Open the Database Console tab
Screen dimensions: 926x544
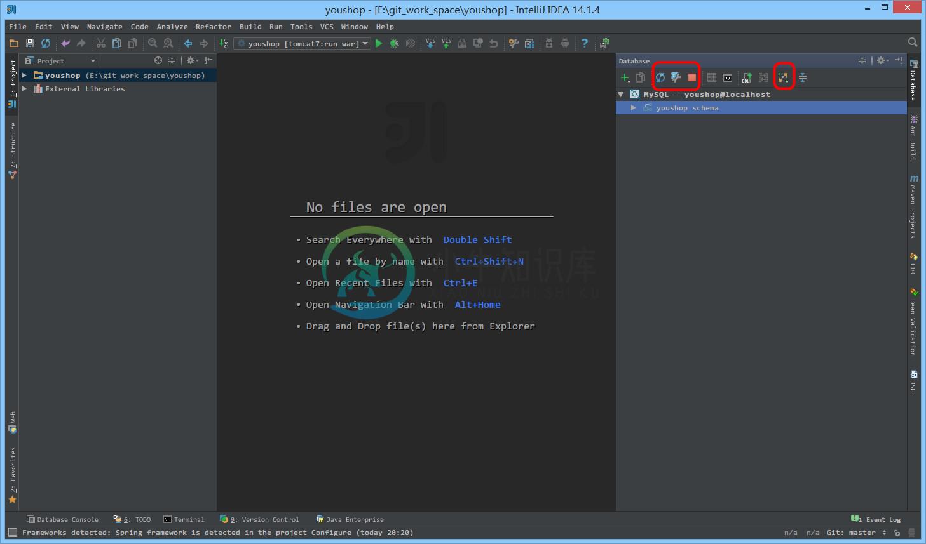[62, 519]
